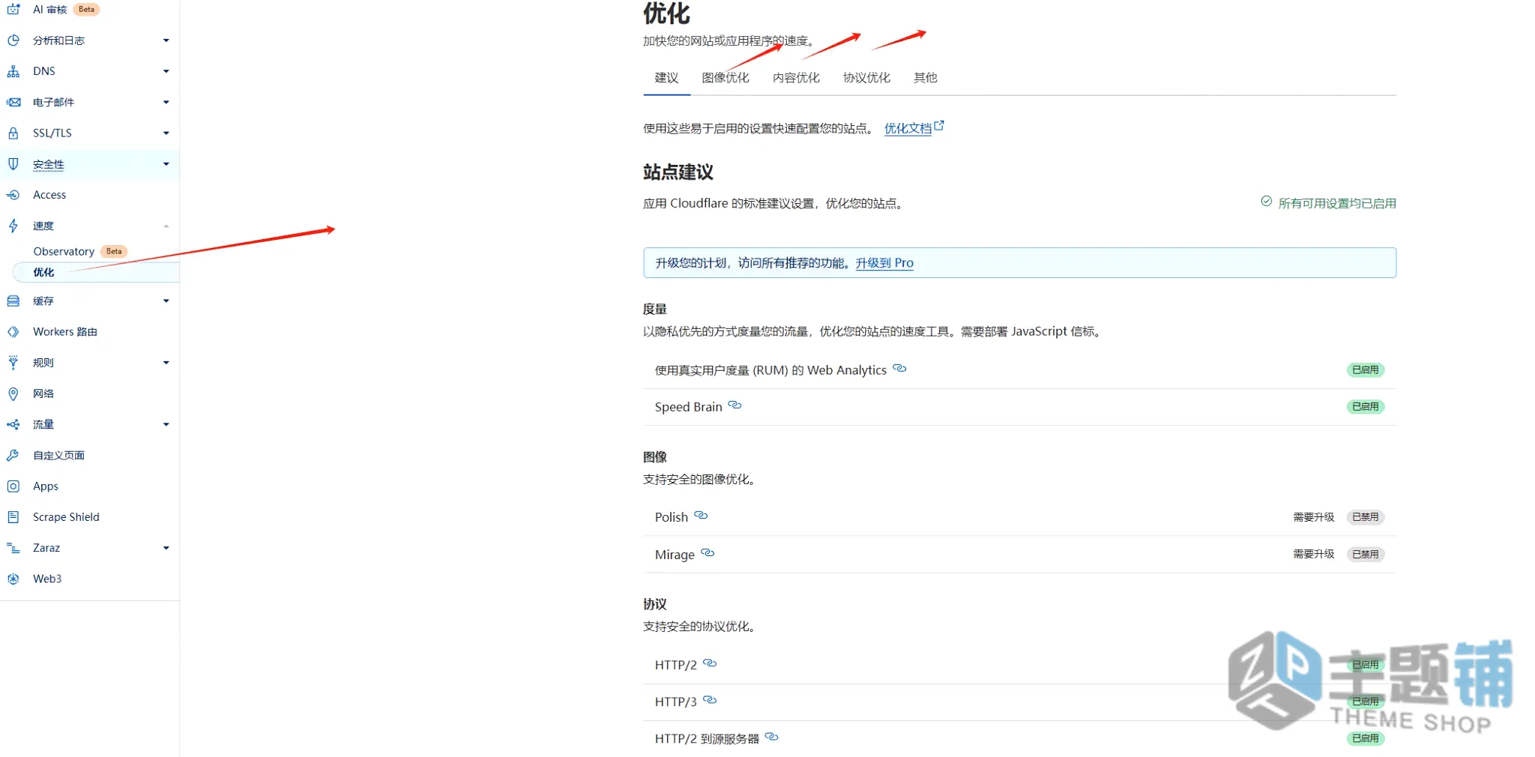Click the 分析和日志 clock icon
The image size is (1535, 757).
point(13,40)
